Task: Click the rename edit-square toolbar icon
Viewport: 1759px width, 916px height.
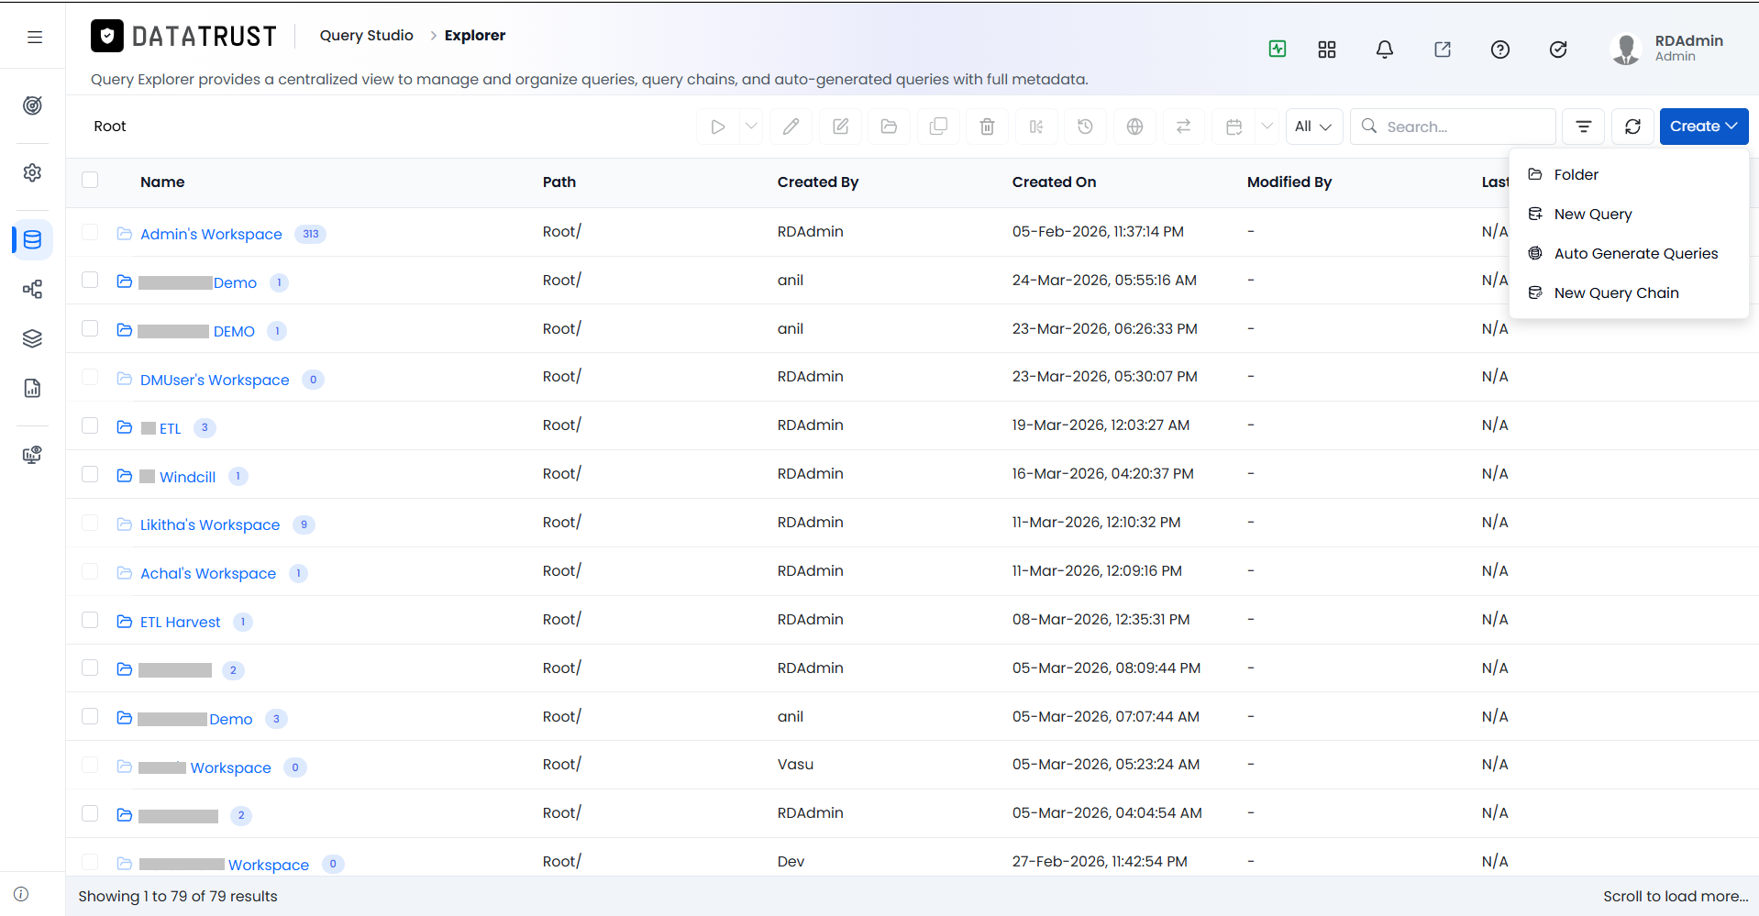Action: pyautogui.click(x=840, y=127)
